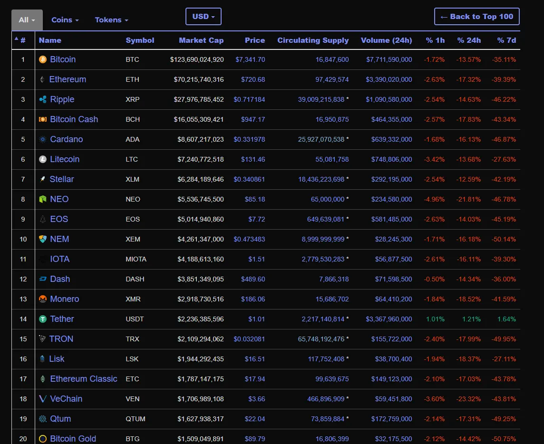
Task: Click the Ethereum Classic logo icon
Action: pos(43,379)
